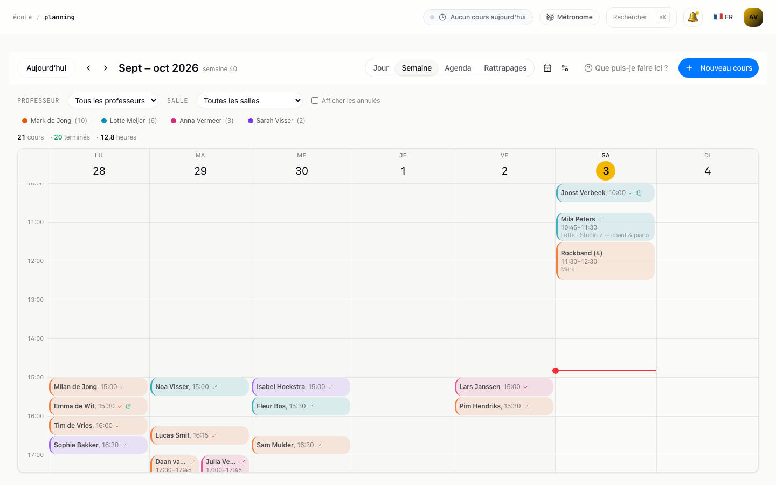Open the Métronome tool
This screenshot has width=776, height=485.
coord(570,17)
